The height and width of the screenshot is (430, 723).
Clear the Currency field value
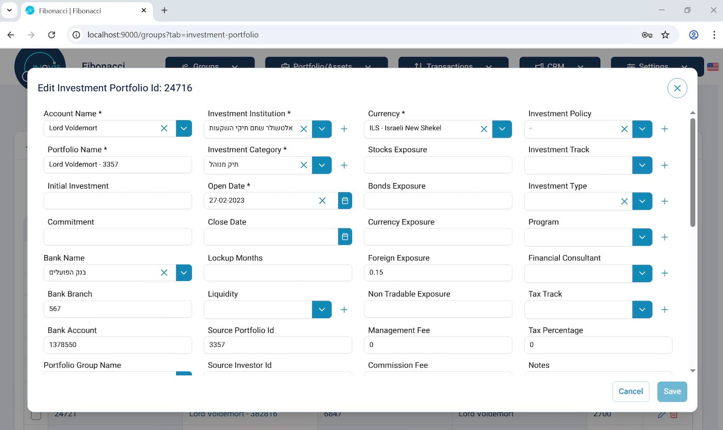[x=484, y=129]
